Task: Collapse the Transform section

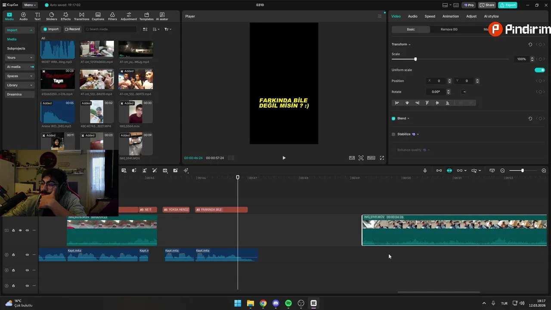Action: [x=409, y=44]
